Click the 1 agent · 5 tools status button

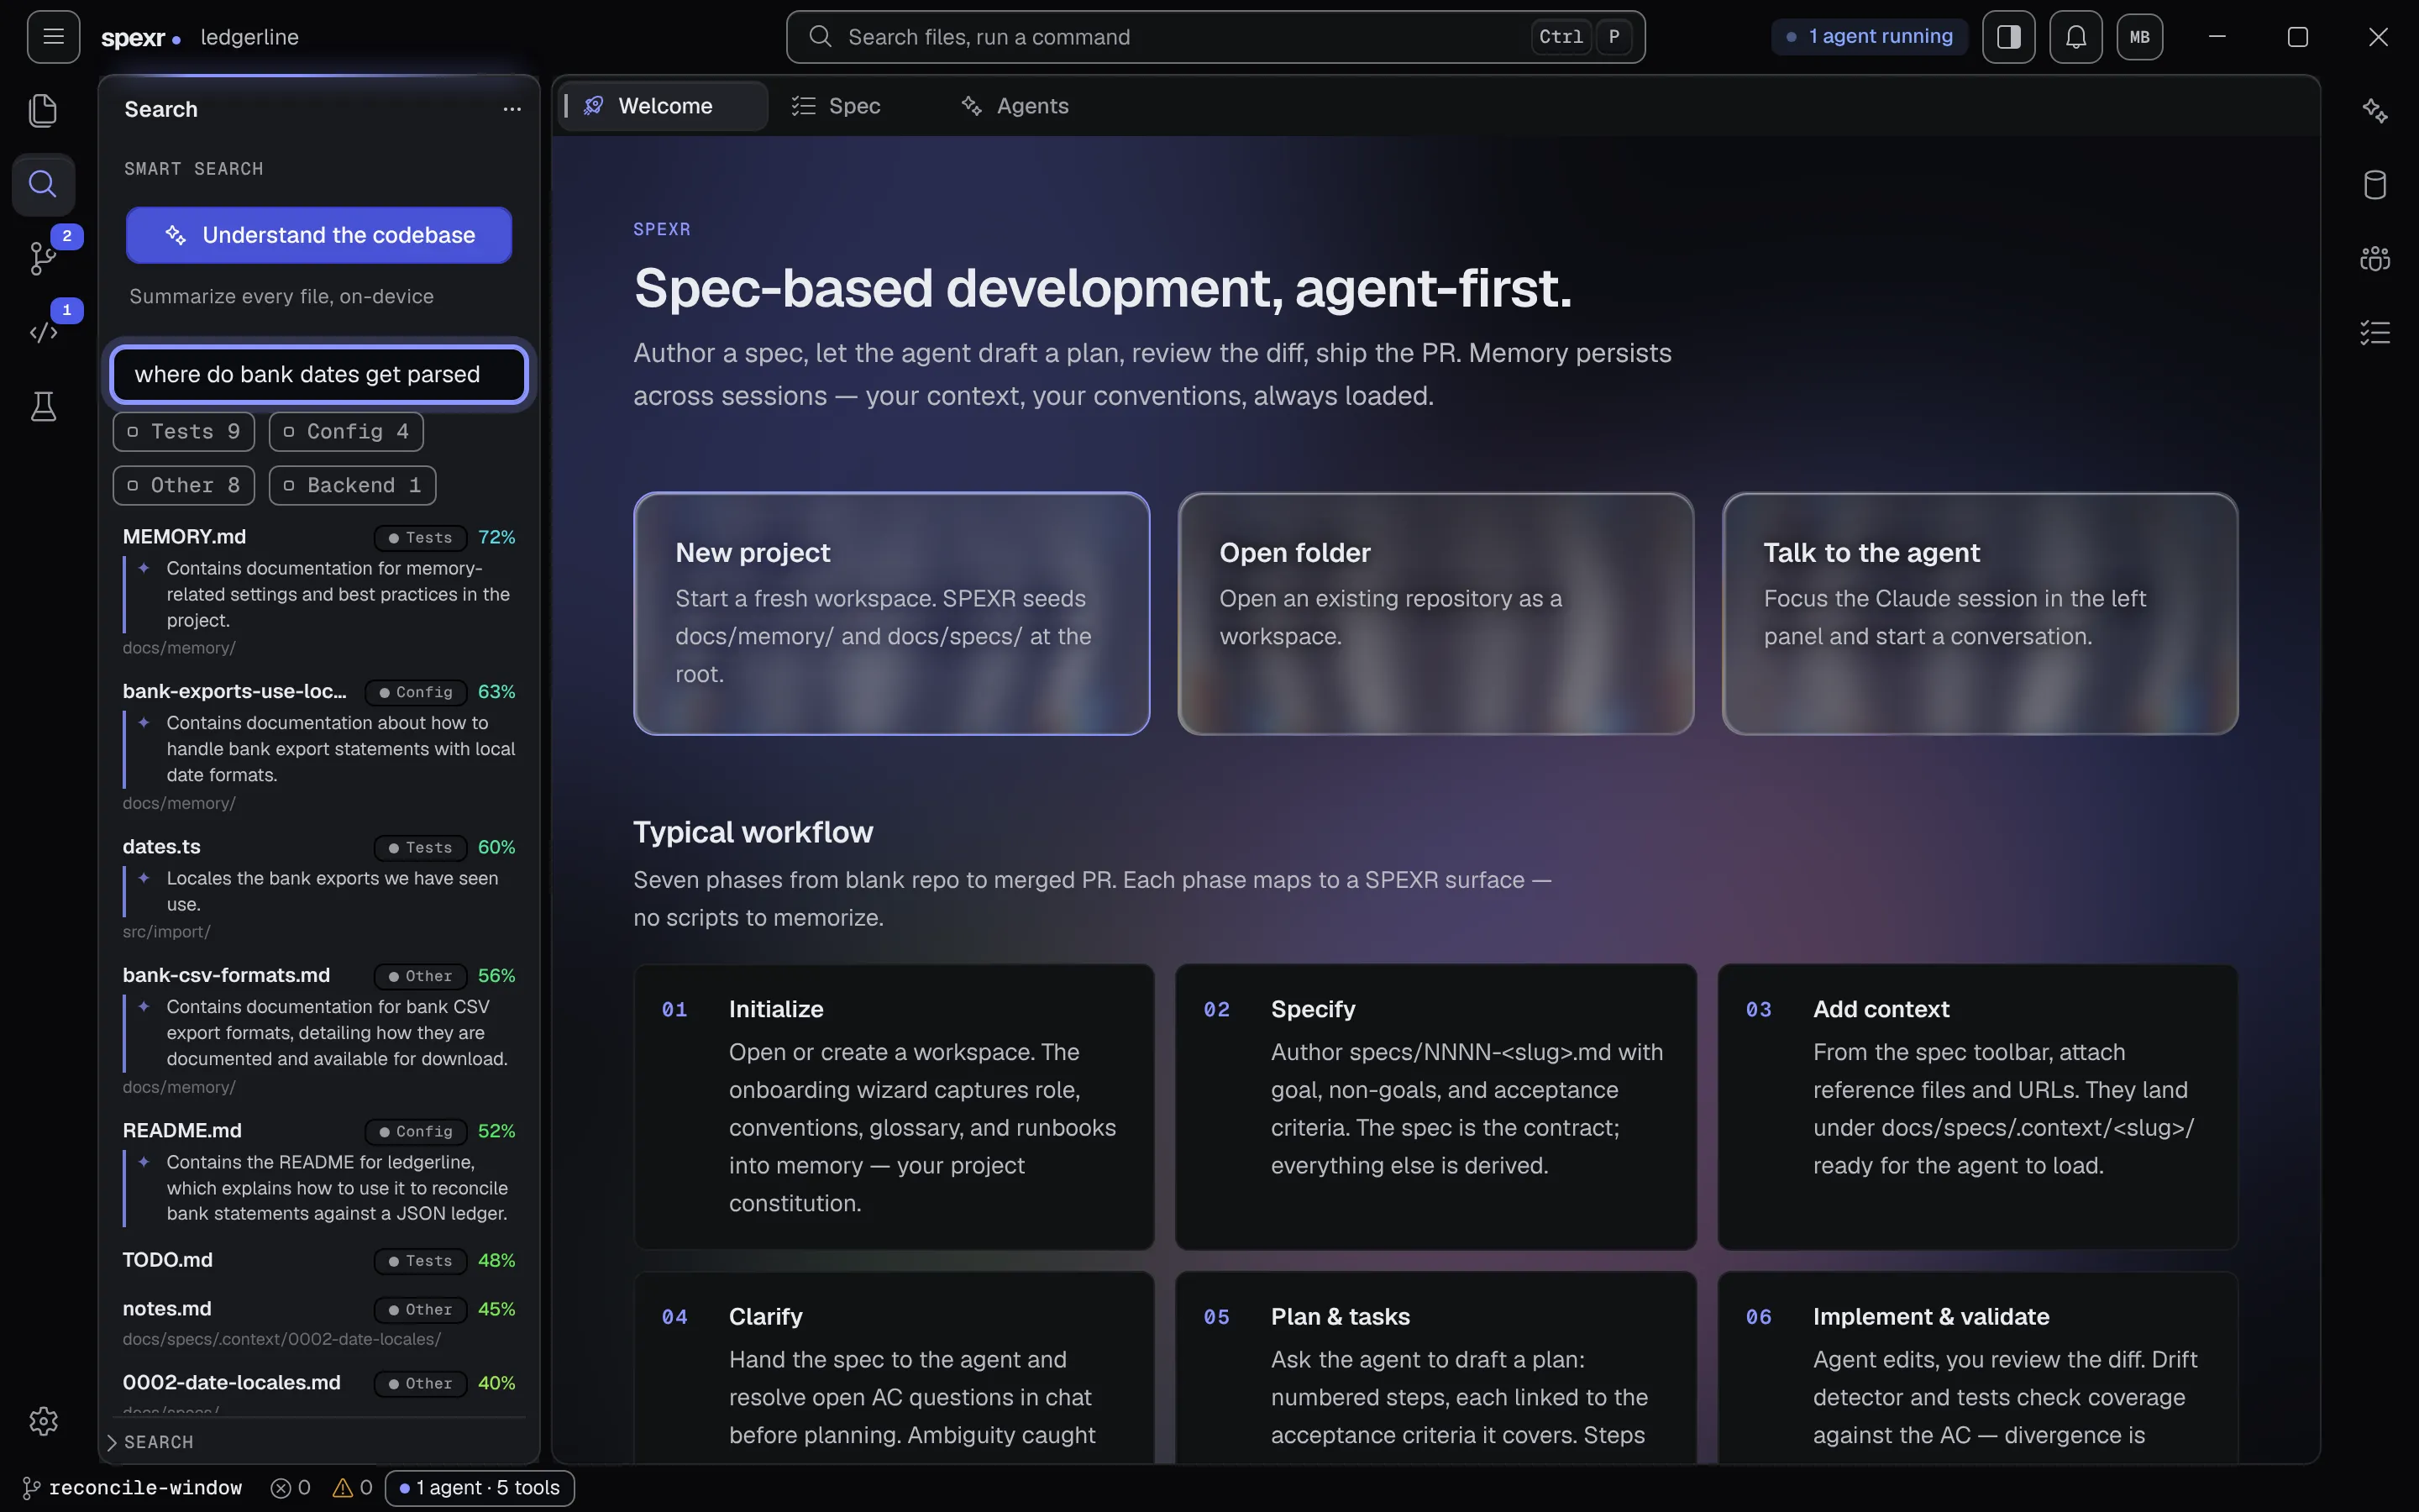tap(480, 1488)
